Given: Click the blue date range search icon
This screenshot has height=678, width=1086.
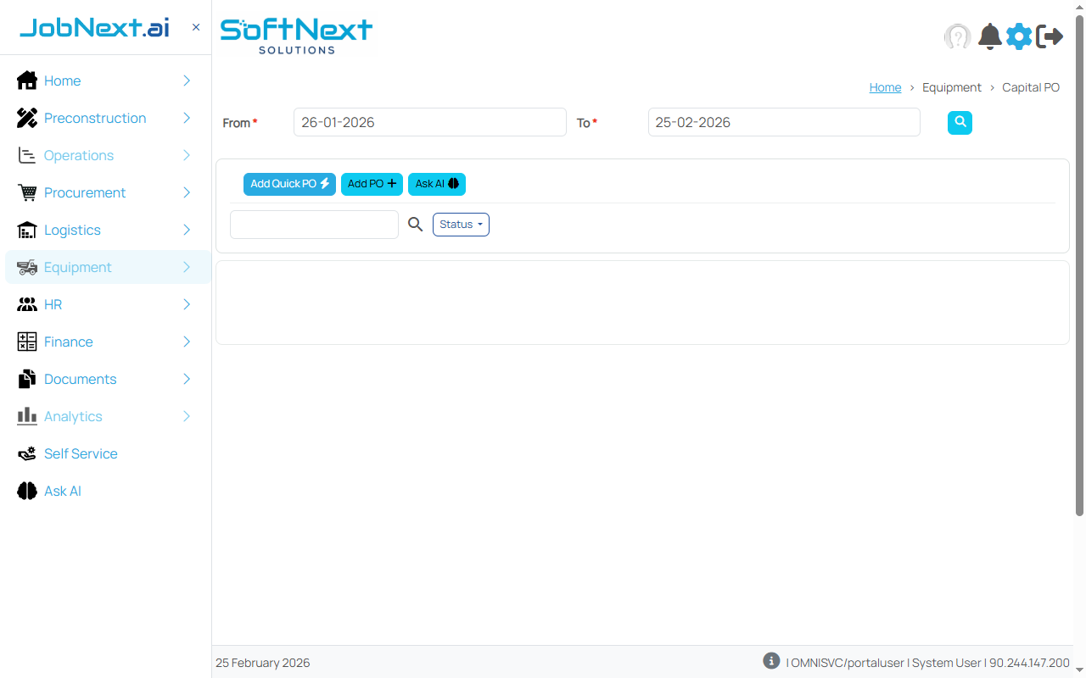Looking at the screenshot, I should click(x=960, y=123).
